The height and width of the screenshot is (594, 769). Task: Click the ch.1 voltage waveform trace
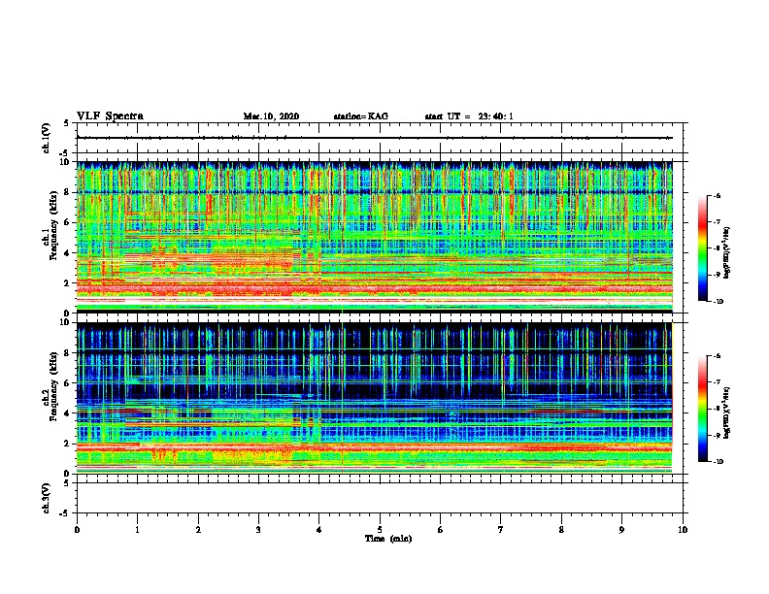point(375,138)
